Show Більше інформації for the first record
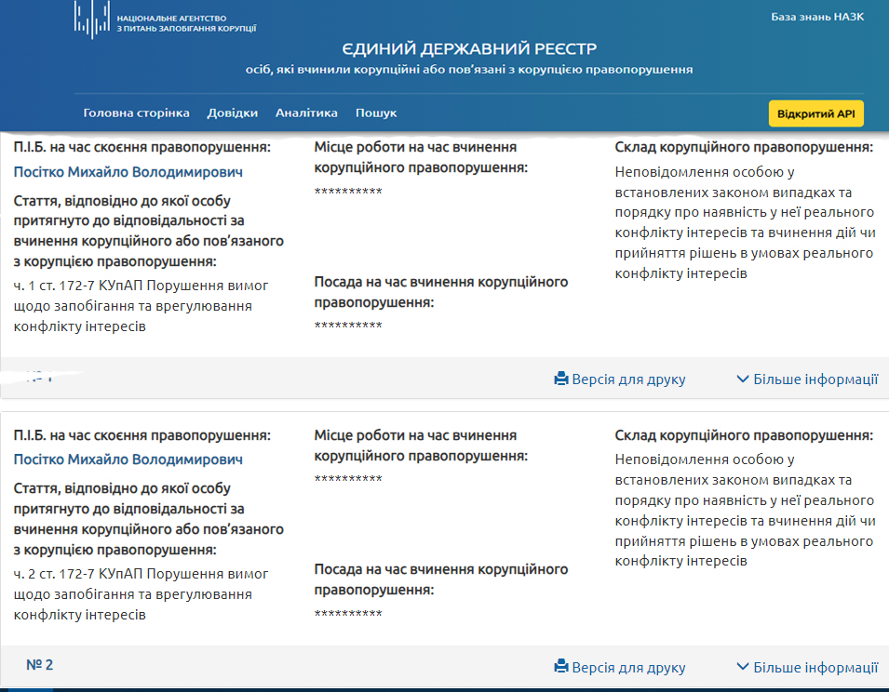889x692 pixels. [815, 379]
